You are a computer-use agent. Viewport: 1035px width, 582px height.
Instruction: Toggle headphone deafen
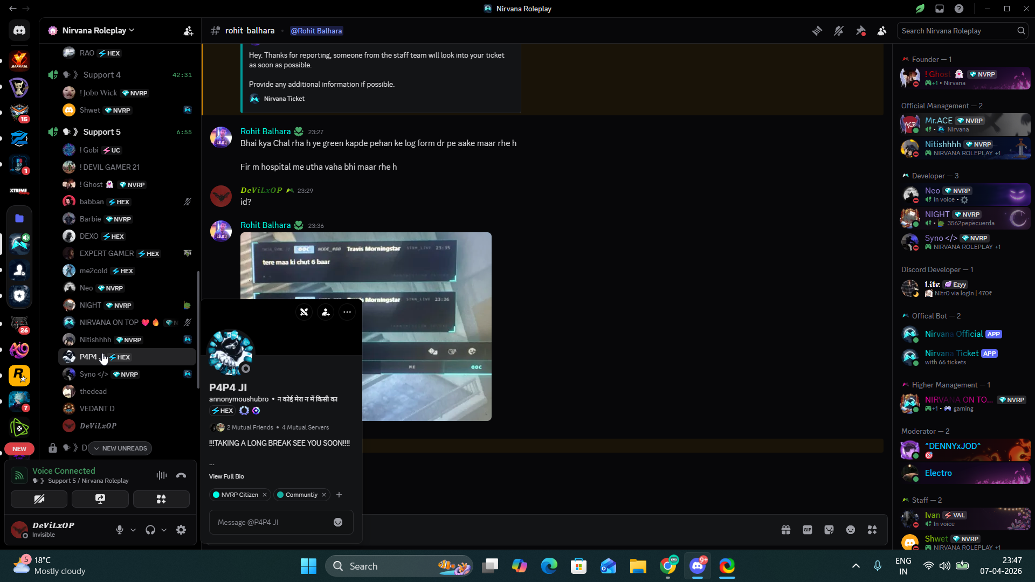[150, 530]
